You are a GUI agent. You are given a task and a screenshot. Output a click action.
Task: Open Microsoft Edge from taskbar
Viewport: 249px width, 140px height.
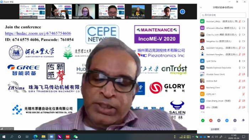coord(36,137)
